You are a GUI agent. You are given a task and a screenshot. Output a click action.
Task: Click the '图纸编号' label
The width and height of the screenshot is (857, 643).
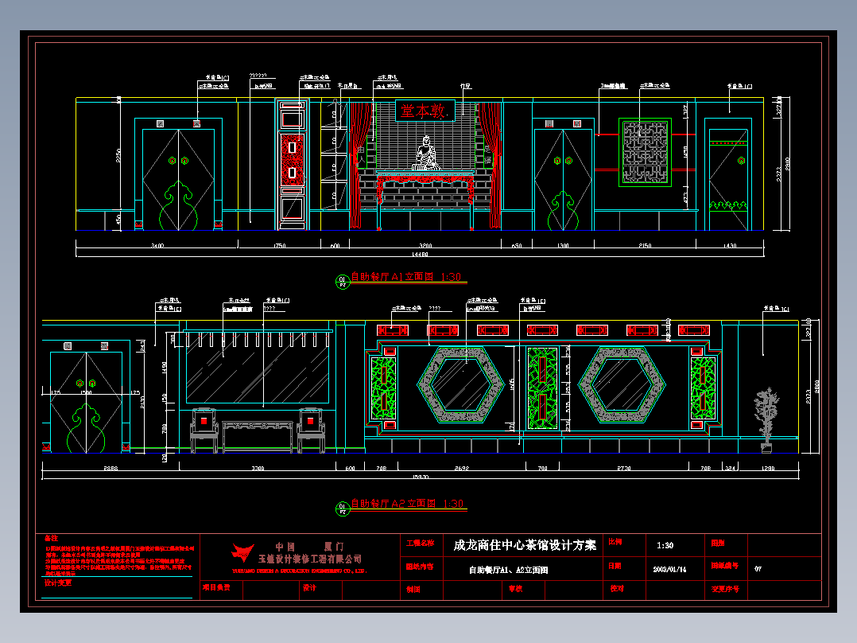coord(725,566)
